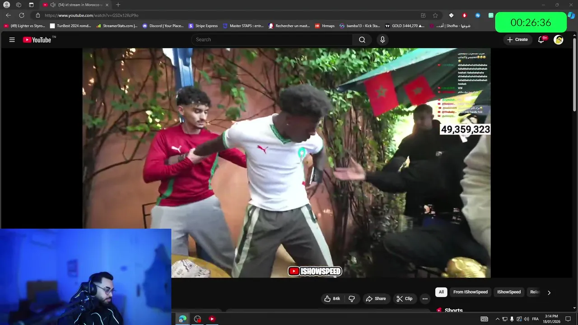Open the GOLD 3444,270 bookmark
This screenshot has height=325, width=578.
405,26
